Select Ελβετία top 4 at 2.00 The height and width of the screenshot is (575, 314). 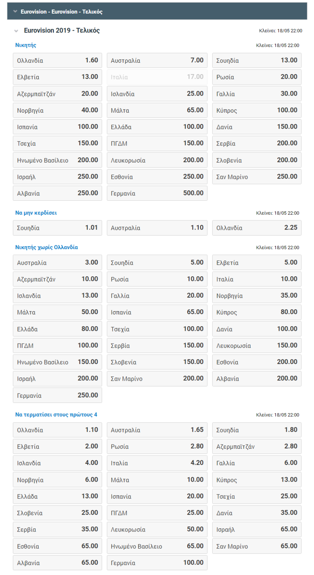[57, 447]
